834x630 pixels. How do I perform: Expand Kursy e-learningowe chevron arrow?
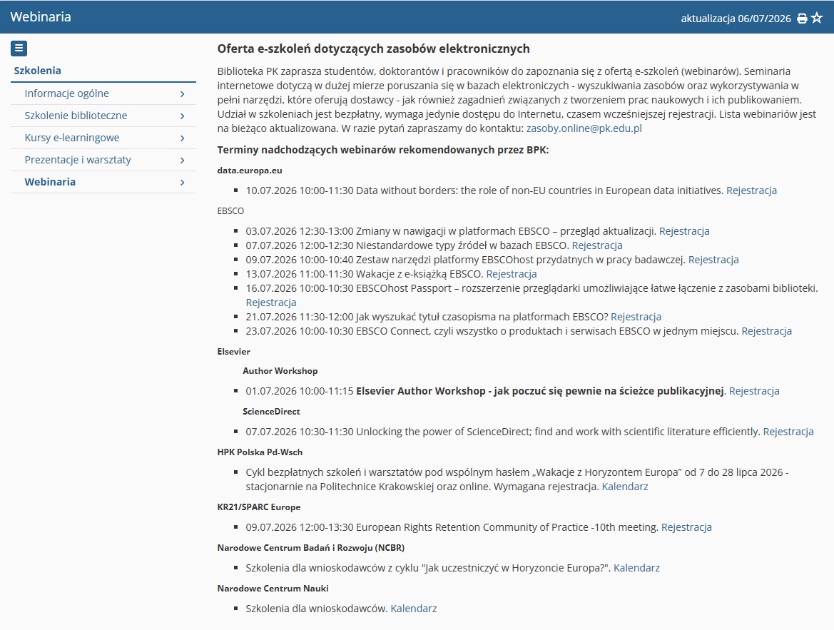coord(183,138)
